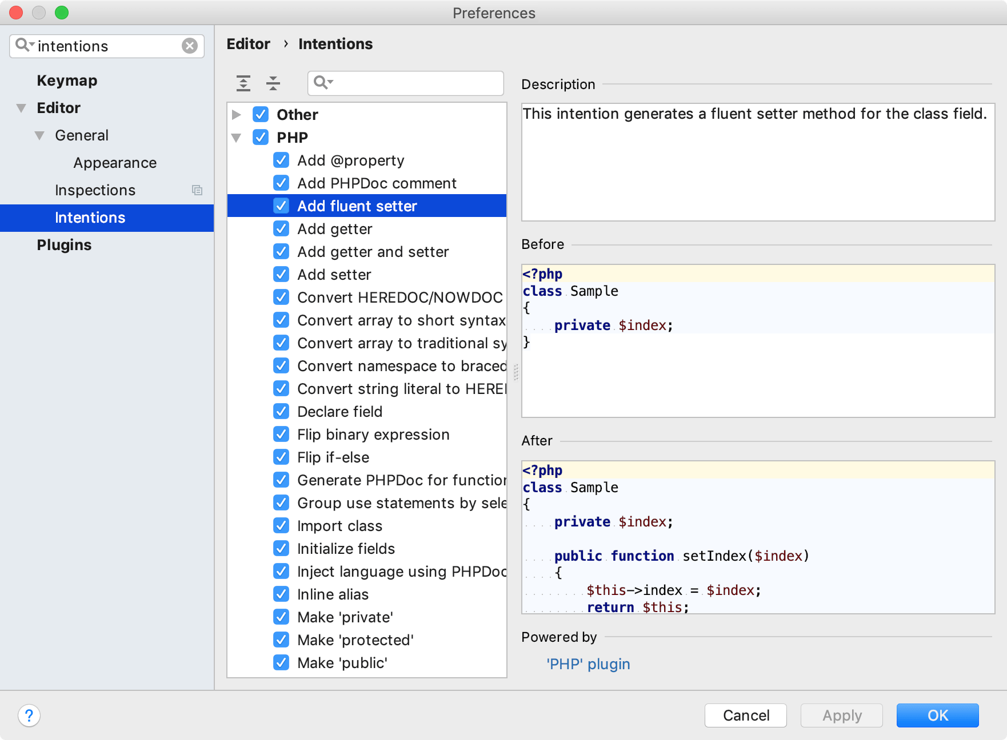
Task: Click the copy icon beside Inspections
Action: (x=197, y=190)
